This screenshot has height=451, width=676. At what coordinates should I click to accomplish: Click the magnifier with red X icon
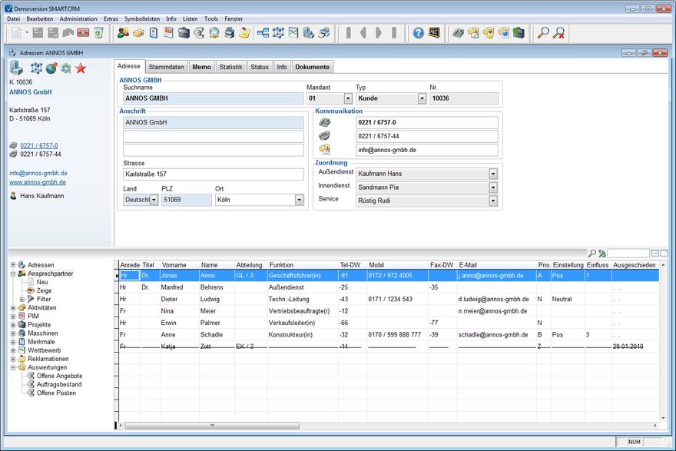[559, 33]
